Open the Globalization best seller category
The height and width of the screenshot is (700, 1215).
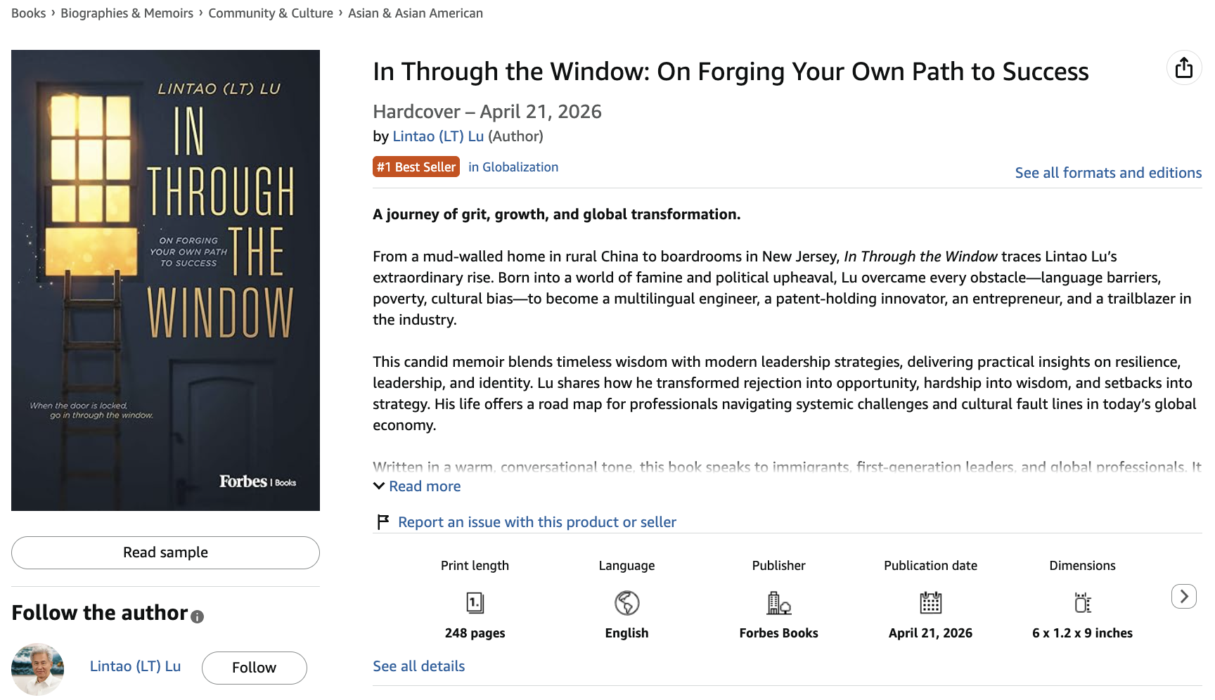pyautogui.click(x=513, y=167)
